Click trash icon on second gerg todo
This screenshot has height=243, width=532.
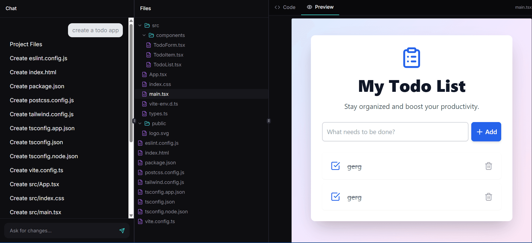click(x=488, y=197)
